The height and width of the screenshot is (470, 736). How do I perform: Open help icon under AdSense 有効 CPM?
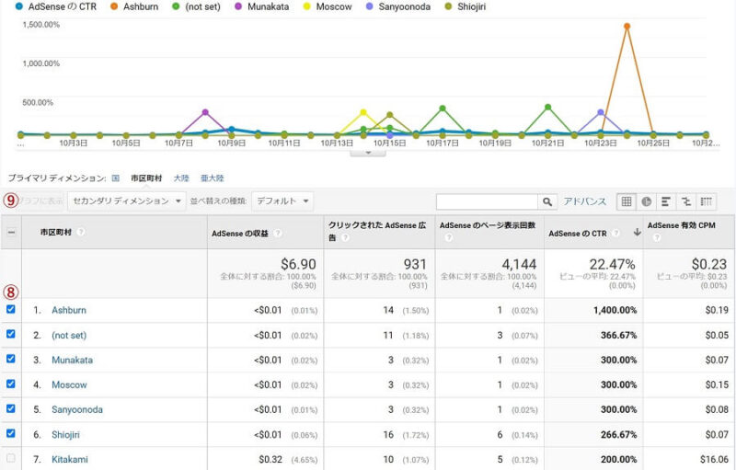click(x=657, y=238)
